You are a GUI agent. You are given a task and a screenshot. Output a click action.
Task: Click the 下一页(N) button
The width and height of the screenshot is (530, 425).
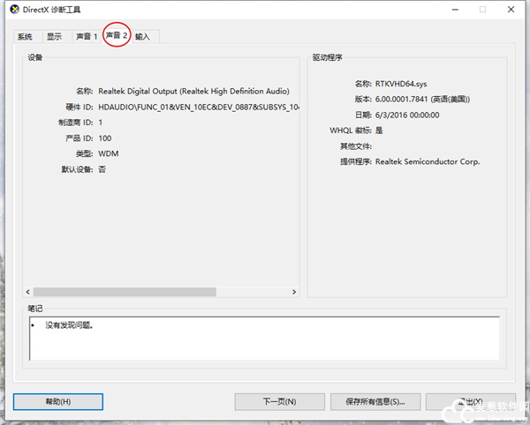(x=279, y=401)
